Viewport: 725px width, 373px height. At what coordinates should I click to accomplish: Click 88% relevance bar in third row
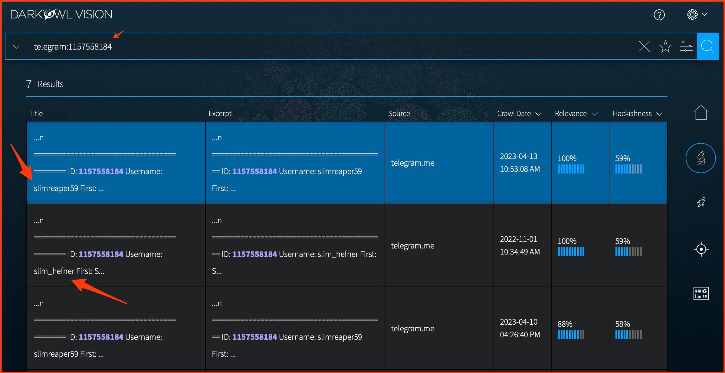[571, 335]
